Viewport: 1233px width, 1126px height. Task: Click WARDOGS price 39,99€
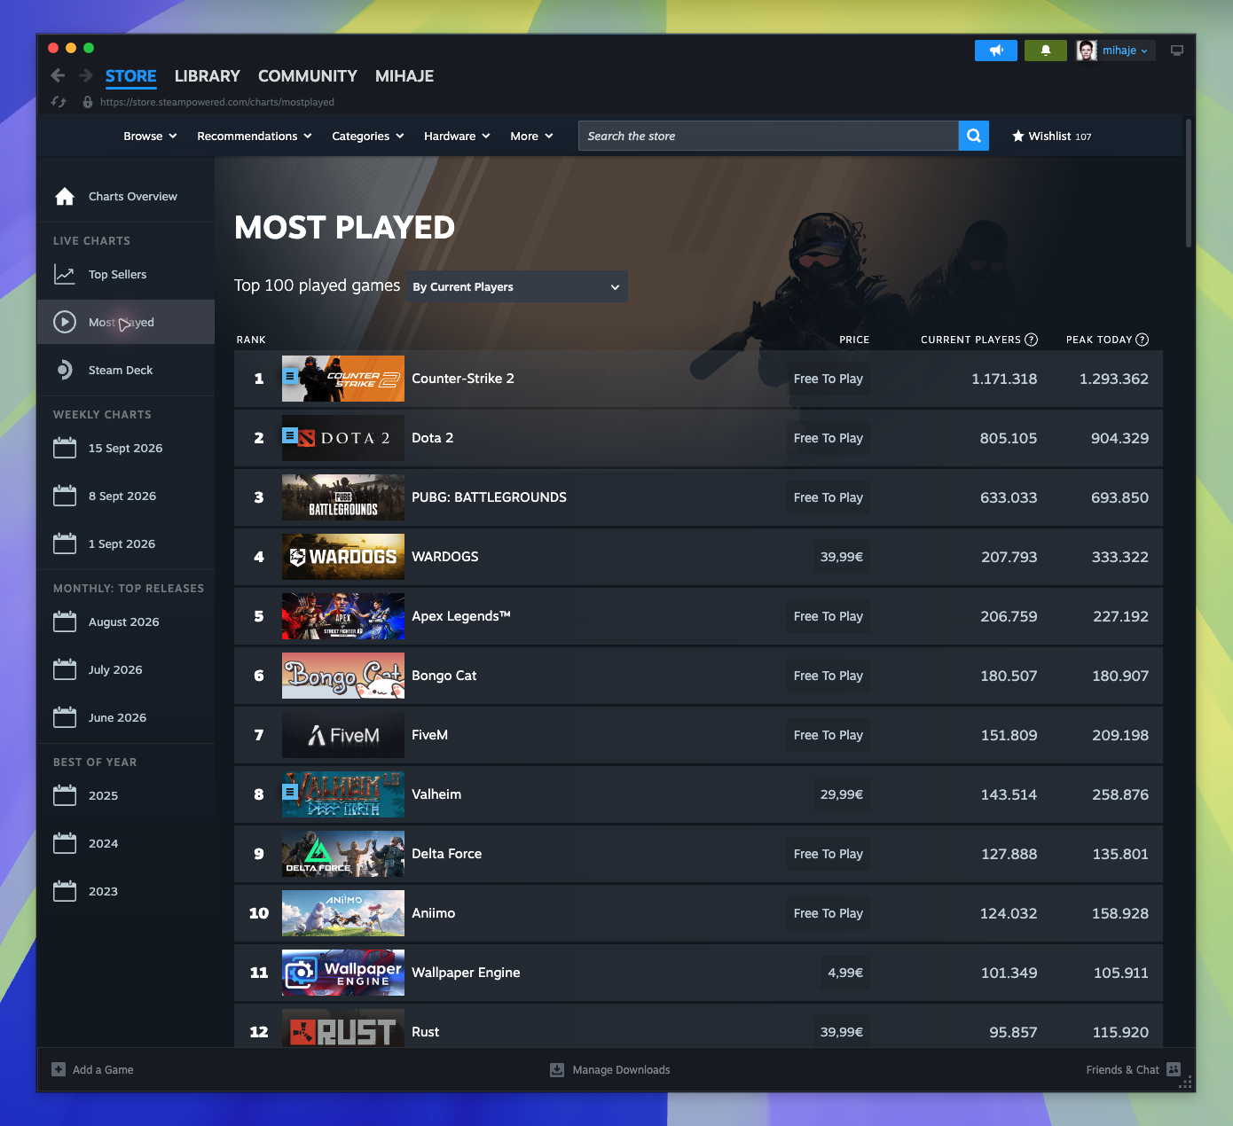(x=842, y=557)
